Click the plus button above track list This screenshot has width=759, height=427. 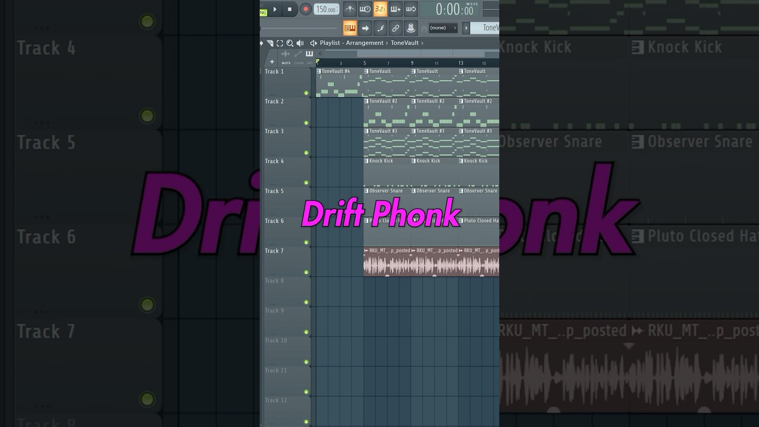272,62
